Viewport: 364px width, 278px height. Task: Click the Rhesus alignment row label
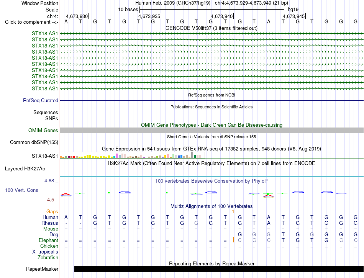pyautogui.click(x=50, y=223)
